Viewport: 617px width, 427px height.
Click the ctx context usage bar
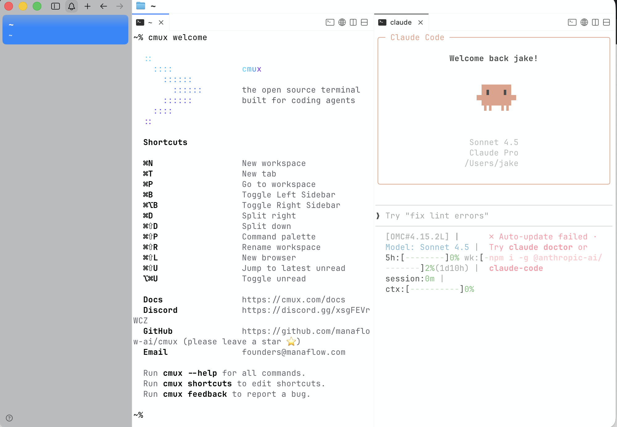435,289
